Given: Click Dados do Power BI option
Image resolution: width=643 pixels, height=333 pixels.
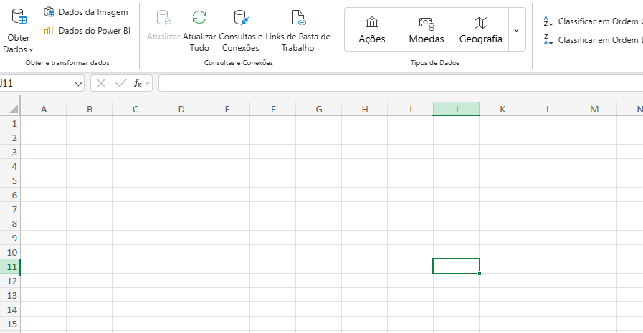Looking at the screenshot, I should tap(87, 30).
